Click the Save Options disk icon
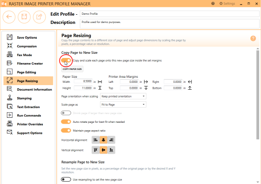The height and width of the screenshot is (184, 261). [x=10, y=37]
